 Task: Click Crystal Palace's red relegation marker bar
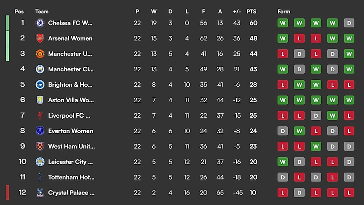tap(7, 193)
